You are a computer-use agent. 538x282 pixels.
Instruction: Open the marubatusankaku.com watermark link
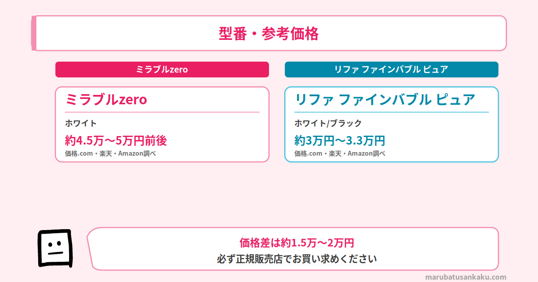coord(466,277)
